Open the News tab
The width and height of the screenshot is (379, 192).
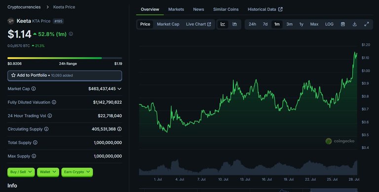pyautogui.click(x=198, y=9)
